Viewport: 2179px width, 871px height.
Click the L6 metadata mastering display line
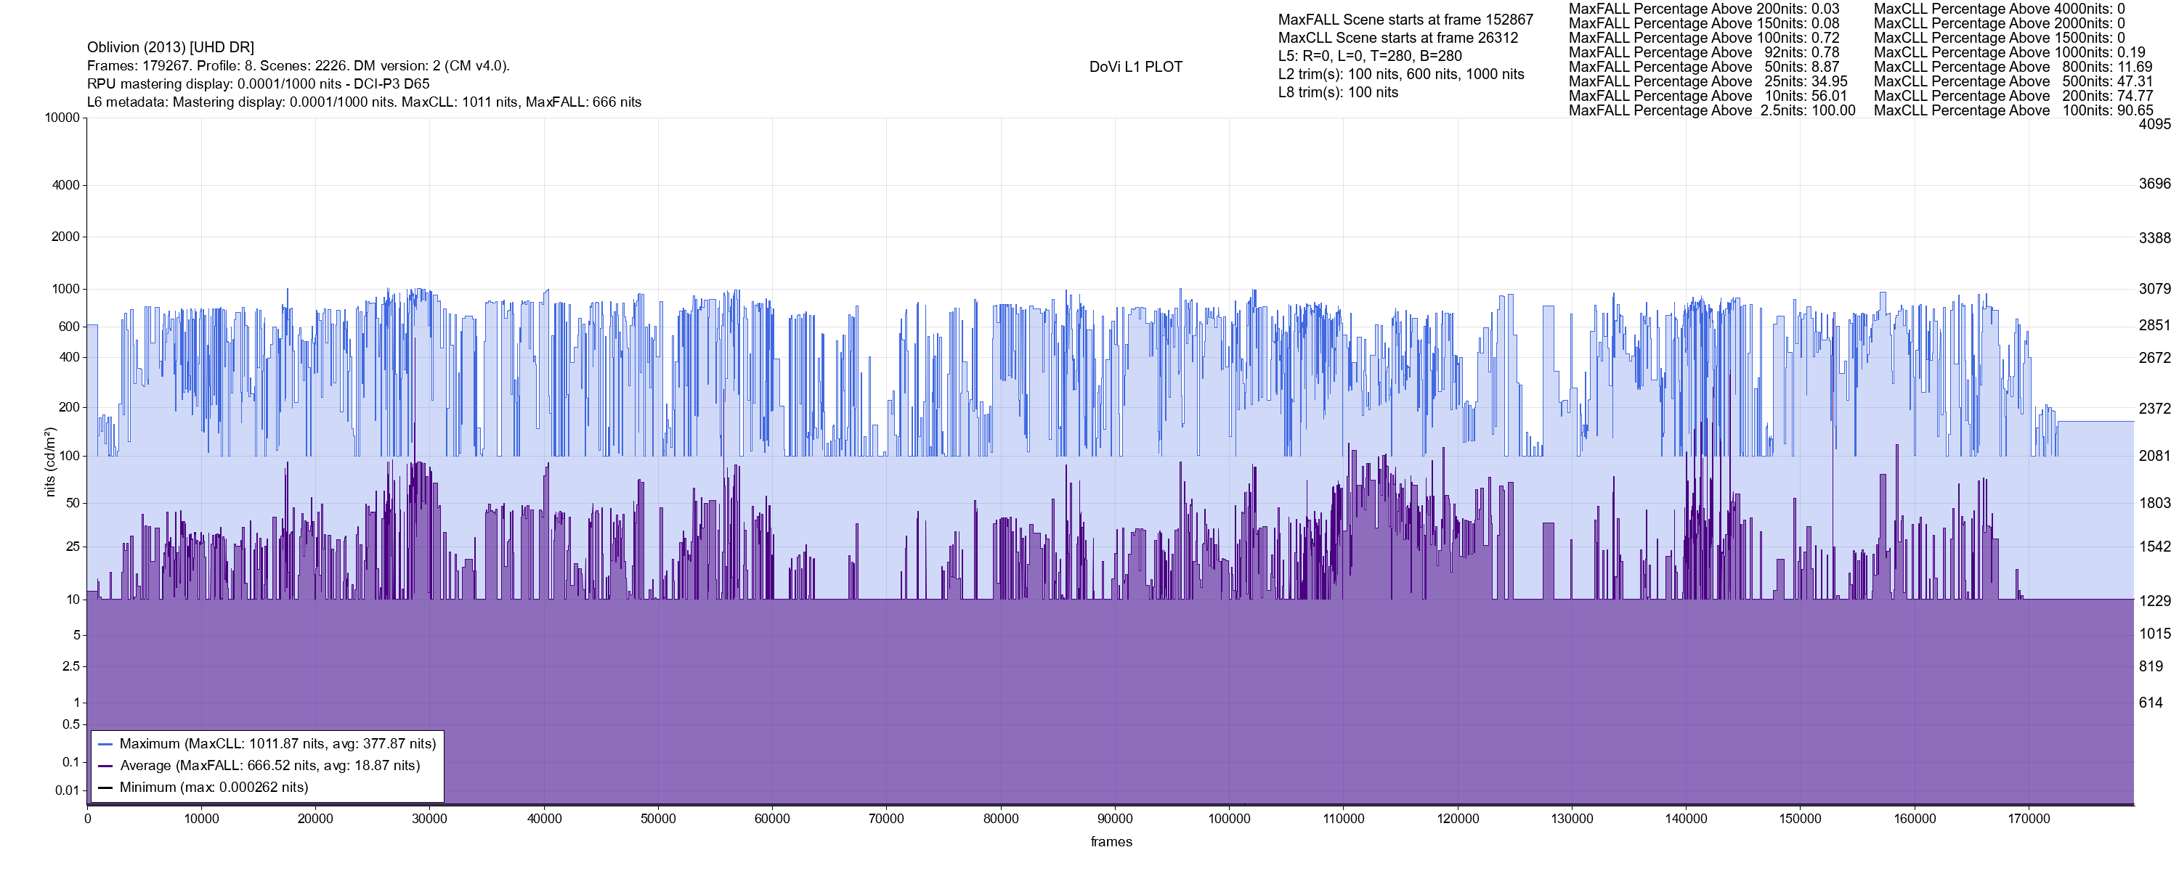pos(364,102)
